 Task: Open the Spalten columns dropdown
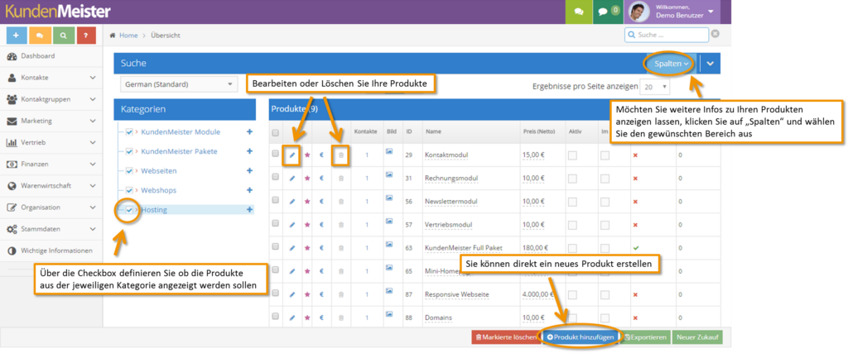coord(671,64)
